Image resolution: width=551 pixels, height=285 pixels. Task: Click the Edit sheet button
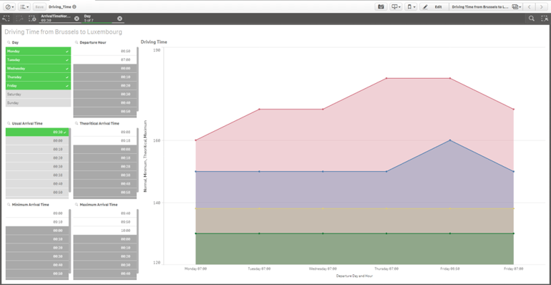click(434, 6)
